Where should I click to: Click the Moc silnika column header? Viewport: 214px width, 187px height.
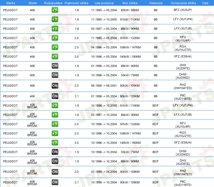click(130, 3)
